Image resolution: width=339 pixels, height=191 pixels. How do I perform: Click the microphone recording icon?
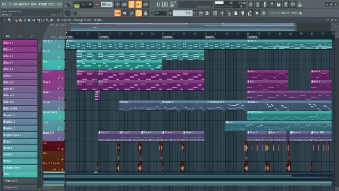[x=264, y=4]
